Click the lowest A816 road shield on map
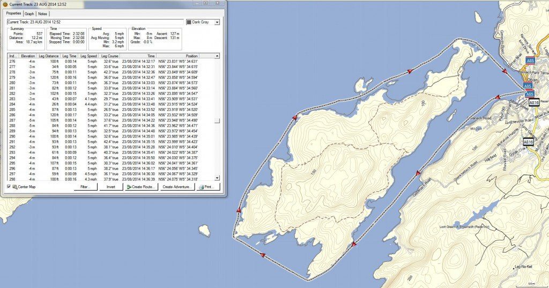This screenshot has width=549, height=288. [x=528, y=142]
